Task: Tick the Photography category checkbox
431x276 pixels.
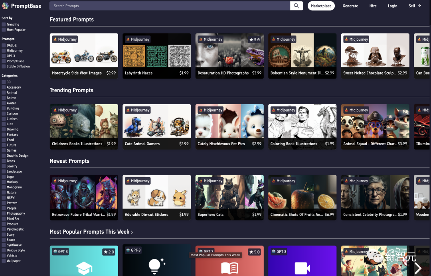Action: click(x=4, y=214)
